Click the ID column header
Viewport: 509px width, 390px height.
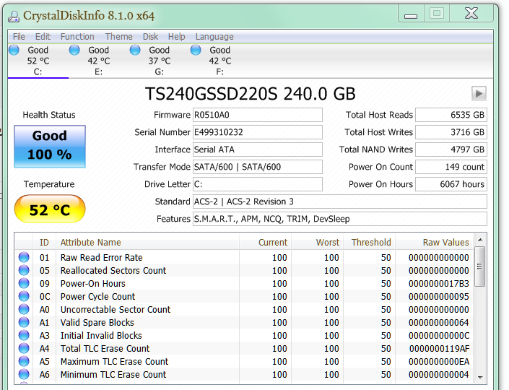click(44, 242)
